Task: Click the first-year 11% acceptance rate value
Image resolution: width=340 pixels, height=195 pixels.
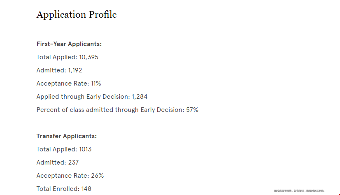Action: pyautogui.click(x=96, y=84)
